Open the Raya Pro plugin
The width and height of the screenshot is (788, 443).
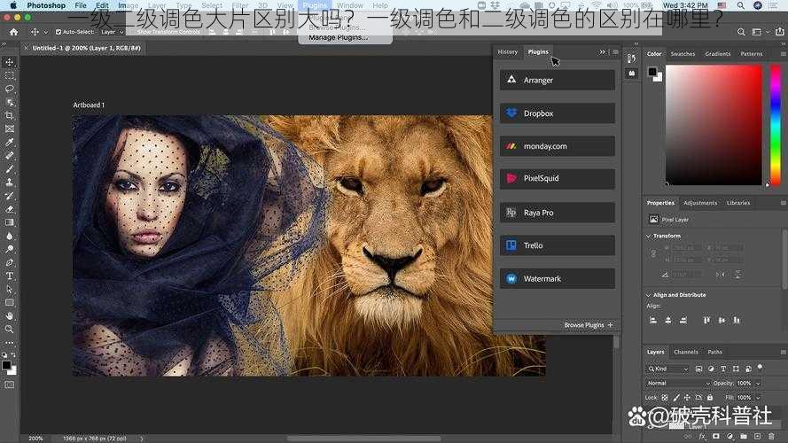(558, 213)
